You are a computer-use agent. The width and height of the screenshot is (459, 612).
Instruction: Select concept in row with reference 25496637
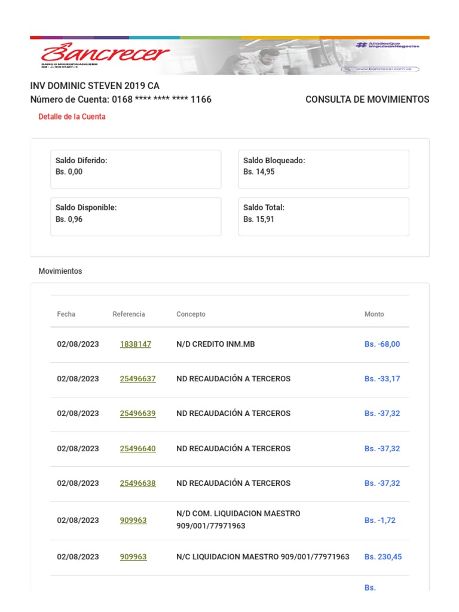(234, 378)
